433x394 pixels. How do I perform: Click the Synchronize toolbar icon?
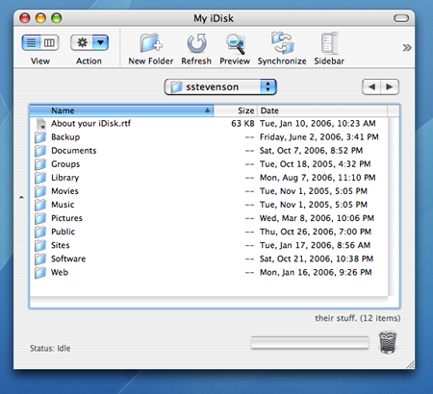(x=282, y=42)
